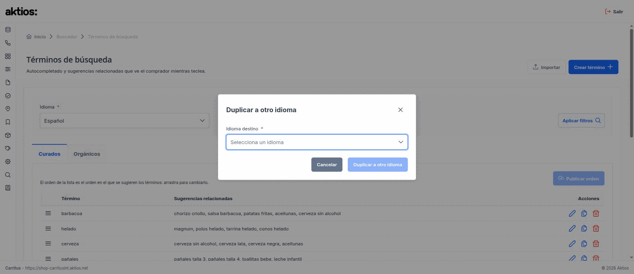Image resolution: width=634 pixels, height=274 pixels.
Task: Grab the drag handle of helado row
Action: pos(48,228)
